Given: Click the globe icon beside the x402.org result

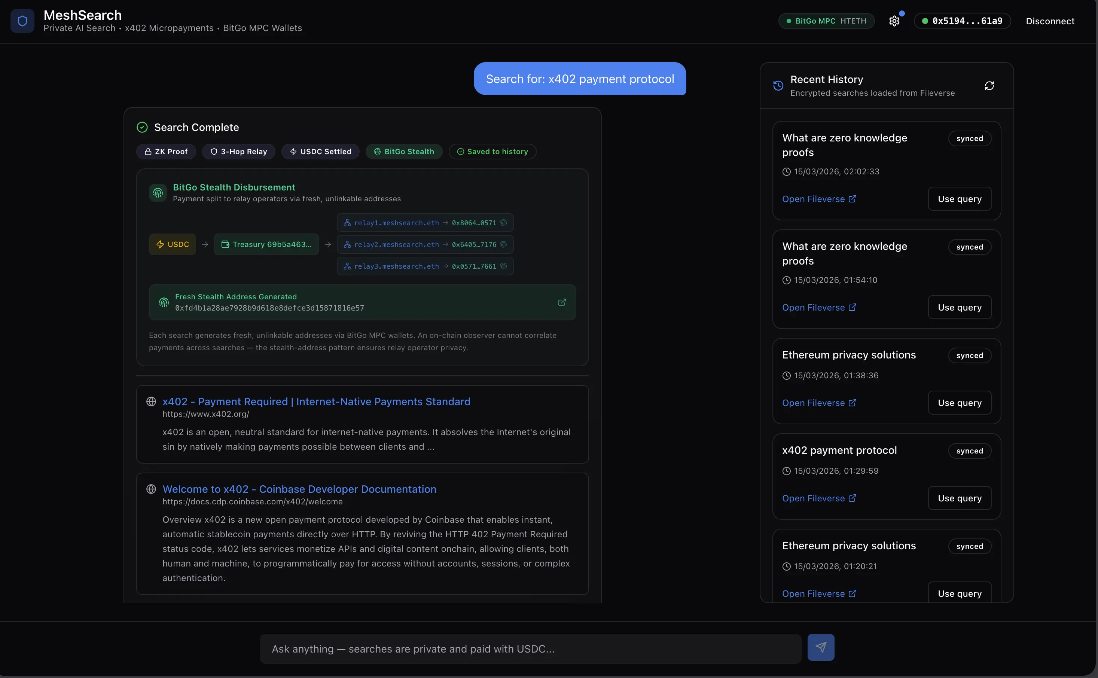Looking at the screenshot, I should click(151, 402).
